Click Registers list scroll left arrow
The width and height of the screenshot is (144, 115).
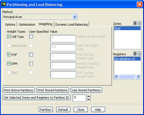click(x=116, y=77)
